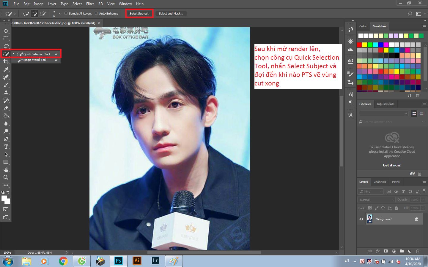The width and height of the screenshot is (428, 267).
Task: Select the Move tool
Action: (6, 31)
